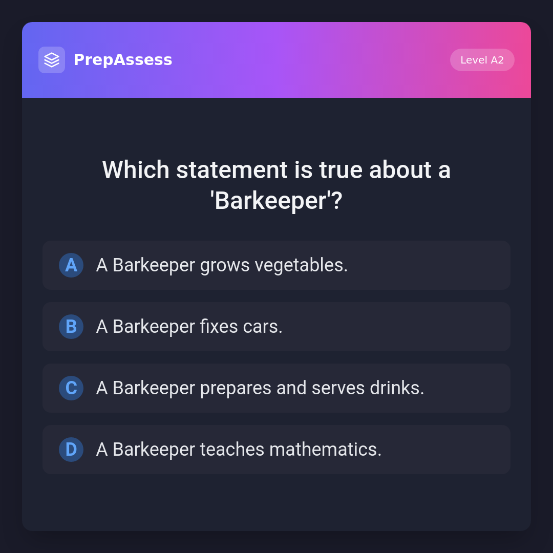Screen dimensions: 553x553
Task: Select answer 'A Barkeeper teaches mathematics.'
Action: tap(239, 450)
